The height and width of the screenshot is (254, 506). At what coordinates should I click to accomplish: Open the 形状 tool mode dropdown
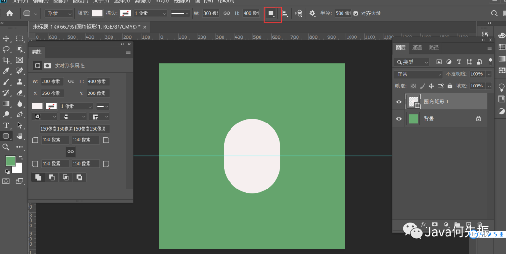[x=58, y=14]
